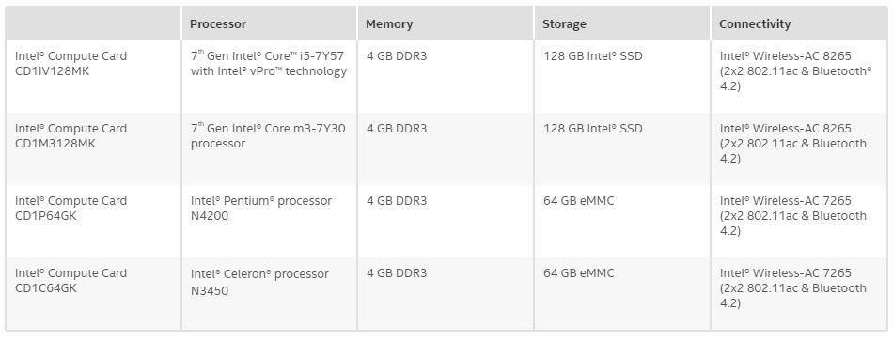Image resolution: width=893 pixels, height=341 pixels.
Task: Click 64 GB eMMC in the Pentium row
Action: pyautogui.click(x=579, y=200)
